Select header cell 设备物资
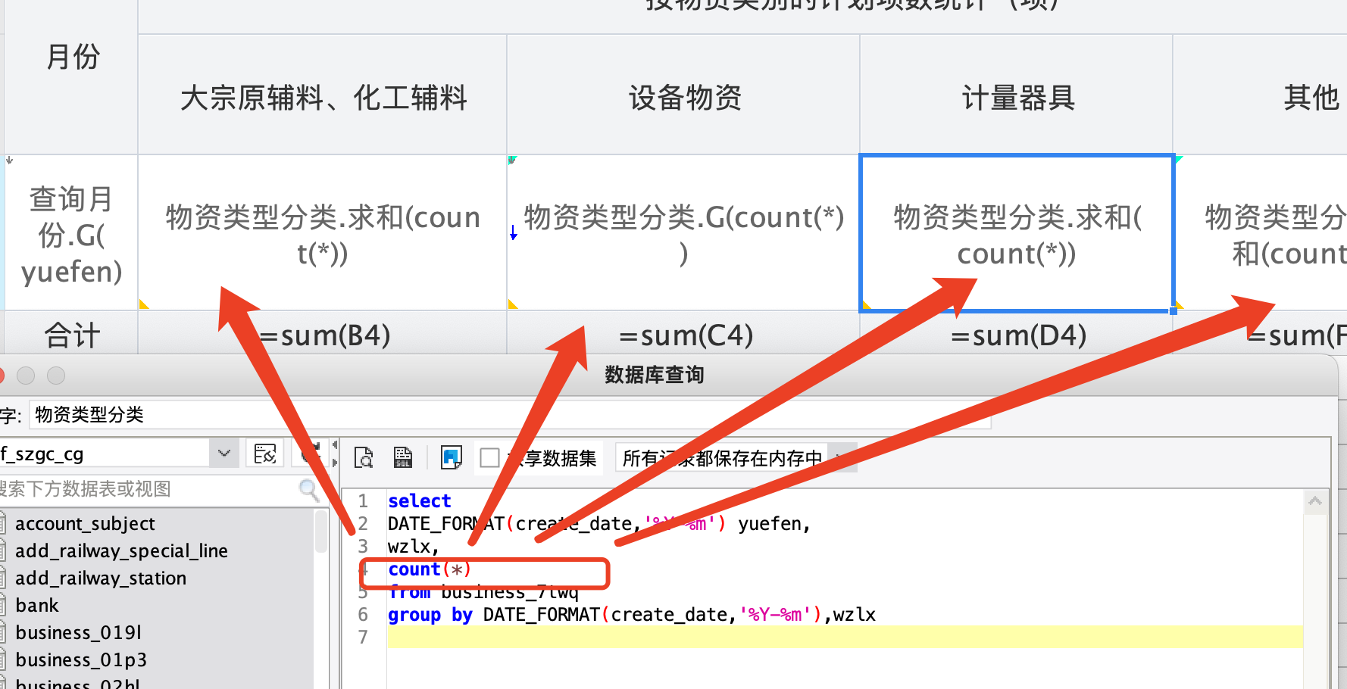Image resolution: width=1347 pixels, height=689 pixels. 683,95
